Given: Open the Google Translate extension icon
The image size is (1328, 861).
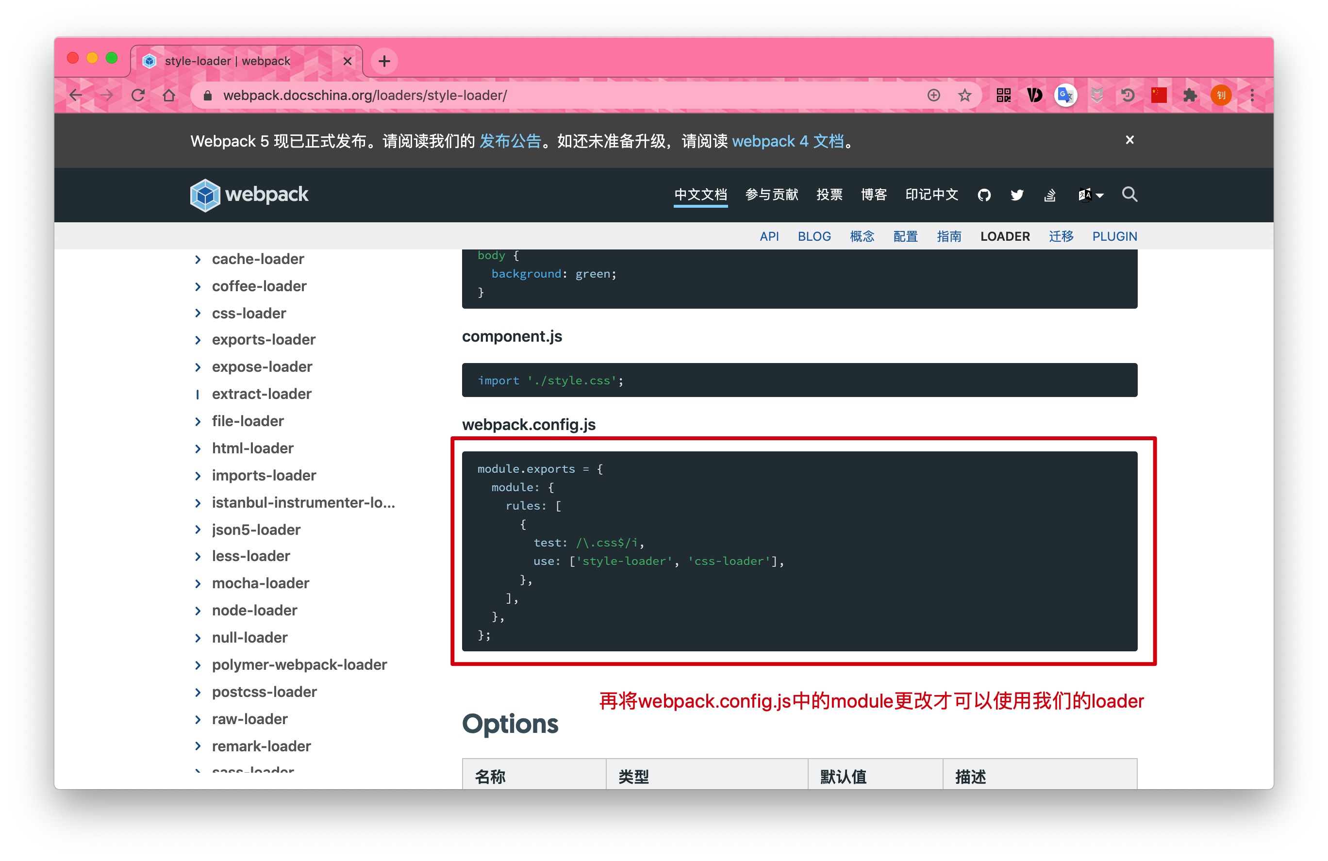Looking at the screenshot, I should (1065, 96).
